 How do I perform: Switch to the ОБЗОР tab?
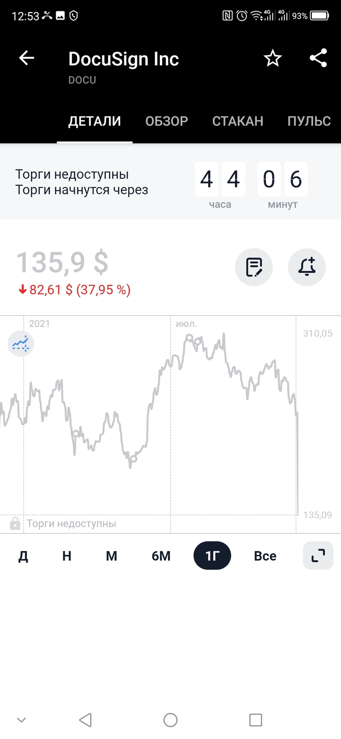pyautogui.click(x=167, y=121)
